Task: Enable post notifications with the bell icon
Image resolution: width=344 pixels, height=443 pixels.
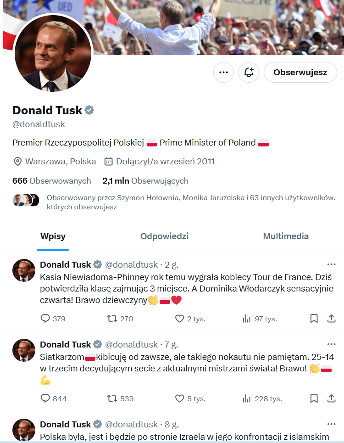Action: tap(249, 73)
